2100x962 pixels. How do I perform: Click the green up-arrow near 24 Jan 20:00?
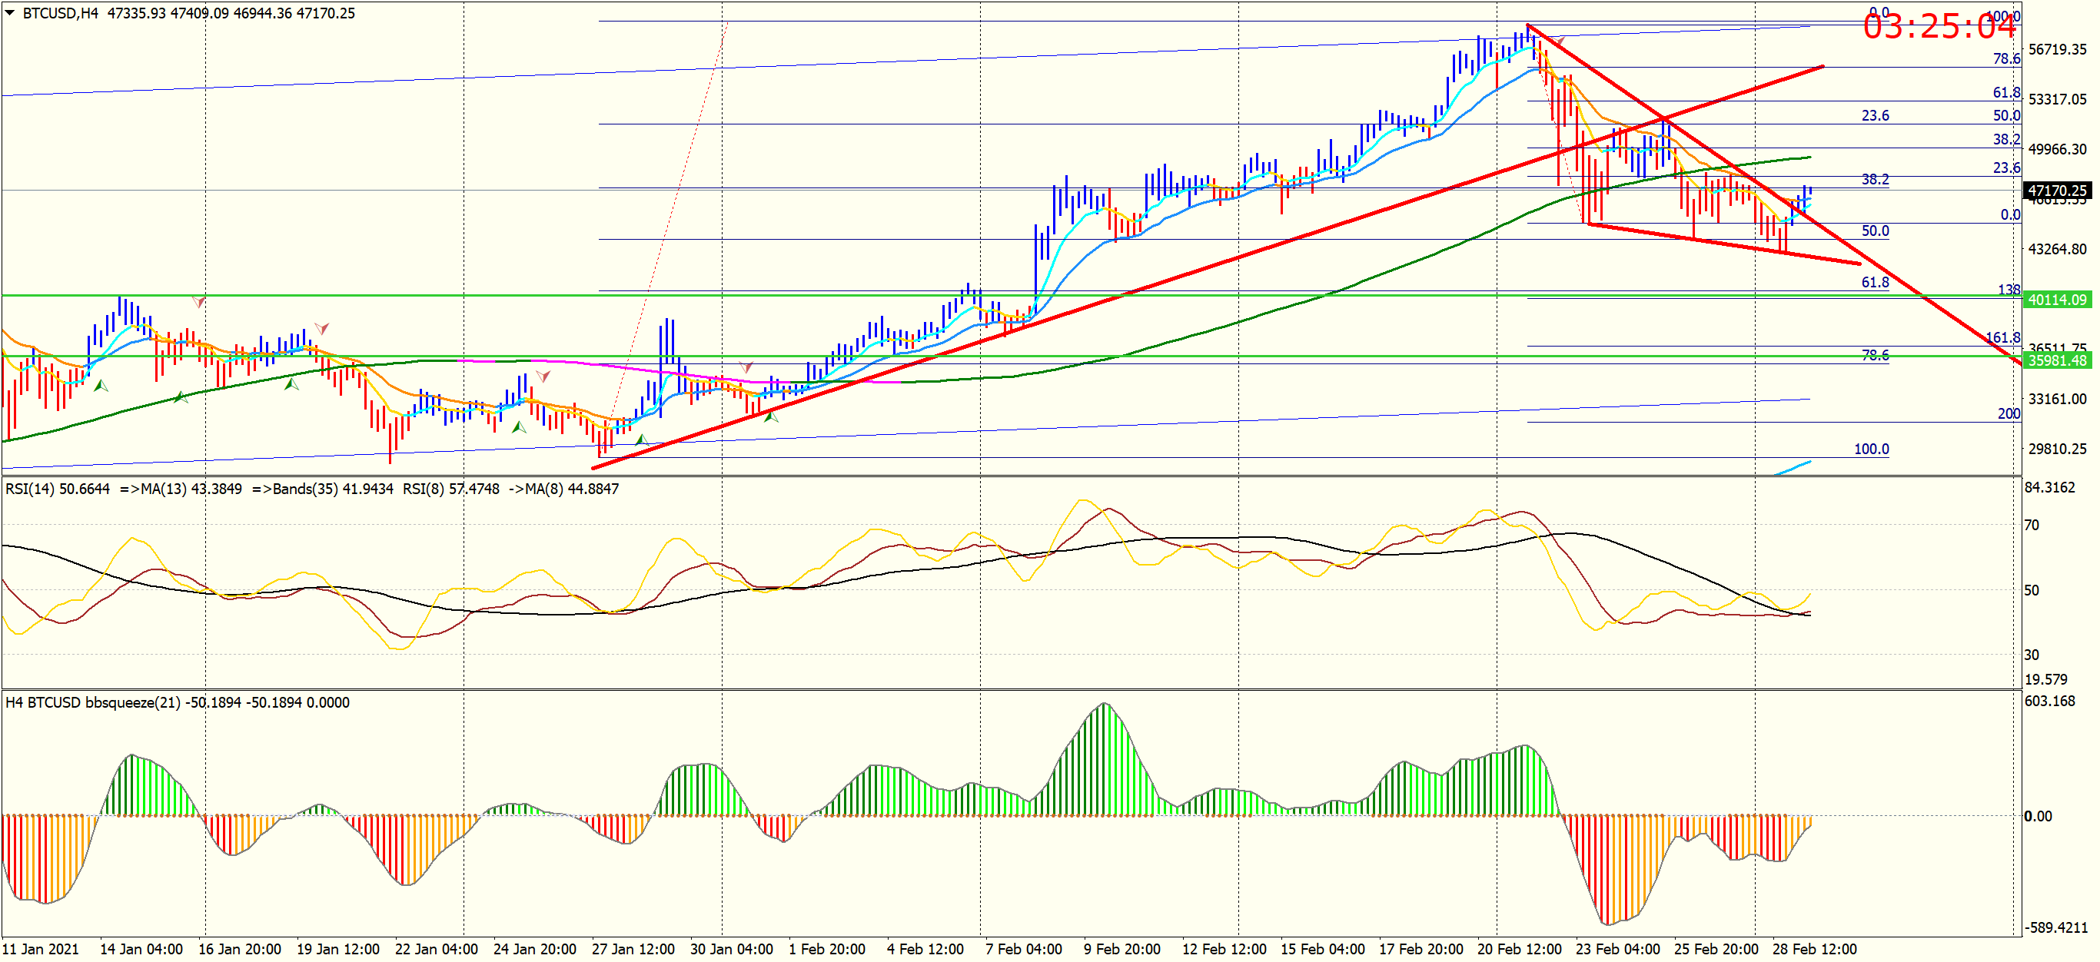[519, 427]
